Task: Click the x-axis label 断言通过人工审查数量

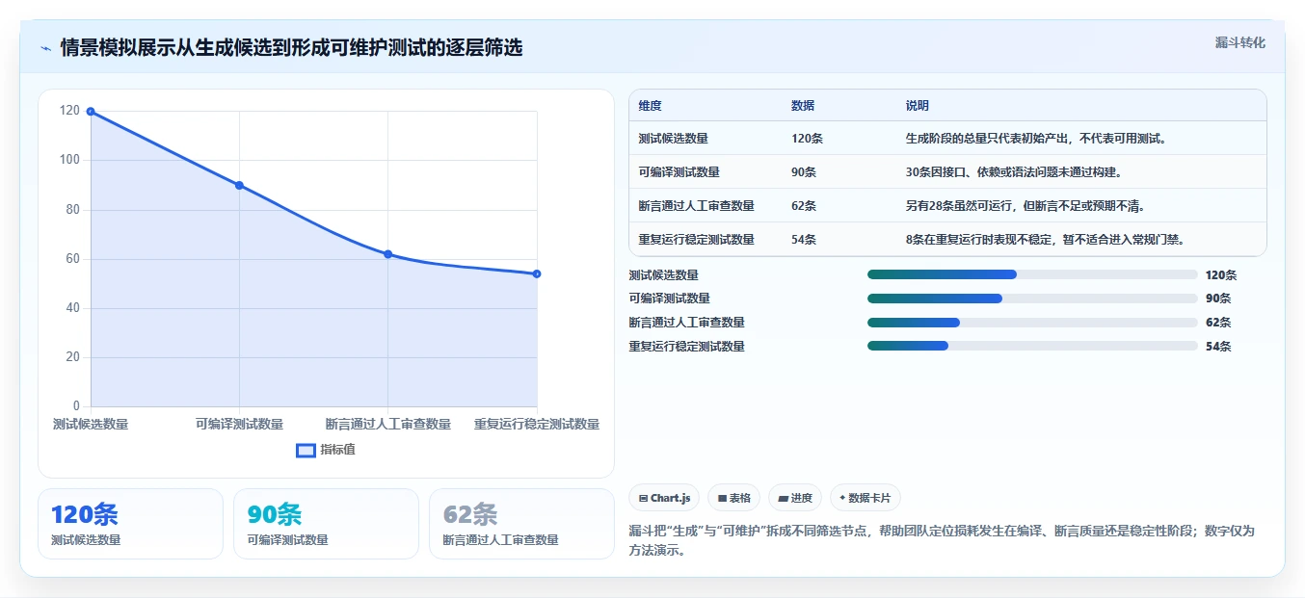Action: coord(387,424)
